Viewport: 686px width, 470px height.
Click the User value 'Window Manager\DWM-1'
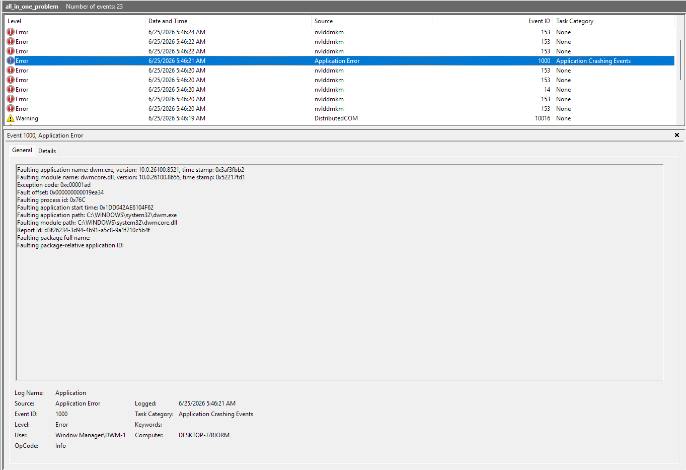[x=91, y=435]
